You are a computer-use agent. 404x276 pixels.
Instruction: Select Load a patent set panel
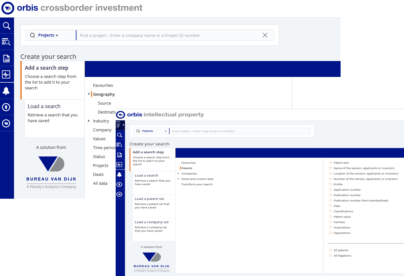pos(154,206)
